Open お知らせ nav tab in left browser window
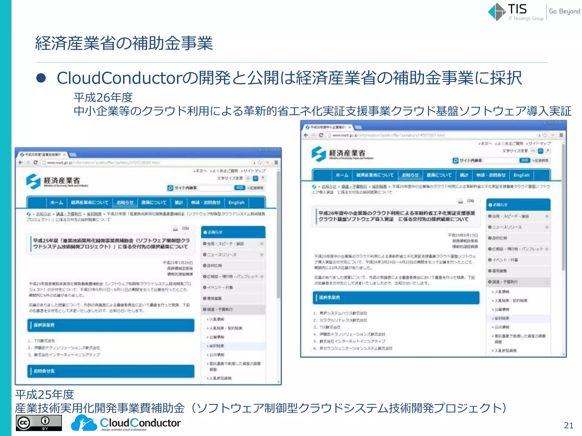The width and height of the screenshot is (582, 436). [x=125, y=202]
